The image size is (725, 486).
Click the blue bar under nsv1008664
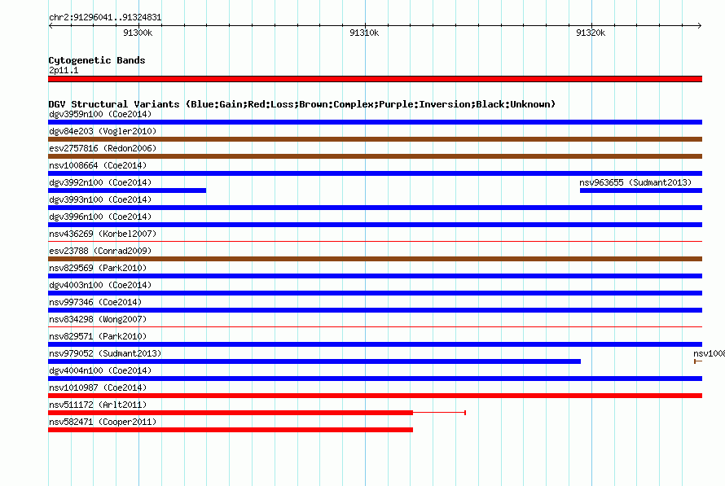[375, 173]
